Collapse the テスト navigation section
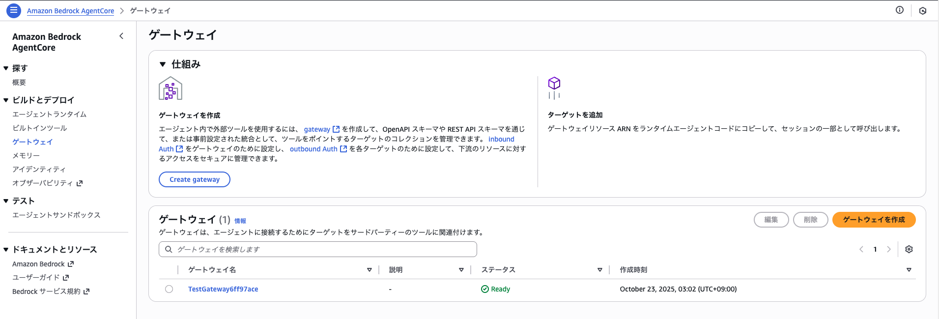Viewport: 939px width, 319px height. (x=6, y=201)
